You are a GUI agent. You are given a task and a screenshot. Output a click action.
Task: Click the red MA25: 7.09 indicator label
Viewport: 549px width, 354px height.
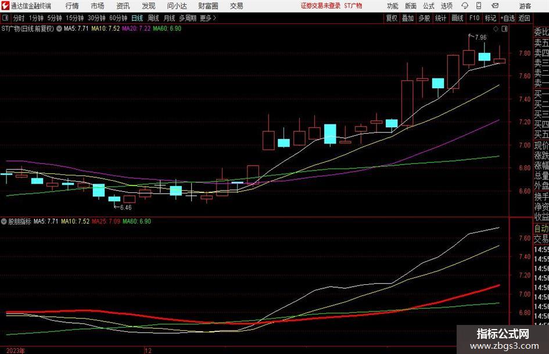[x=106, y=221]
